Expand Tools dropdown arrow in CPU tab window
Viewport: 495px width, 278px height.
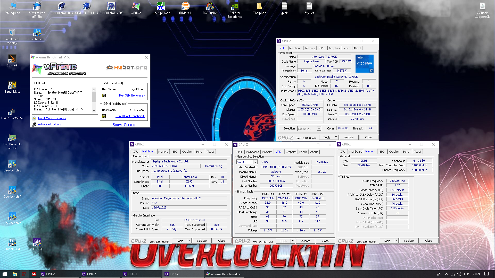tap(336, 137)
